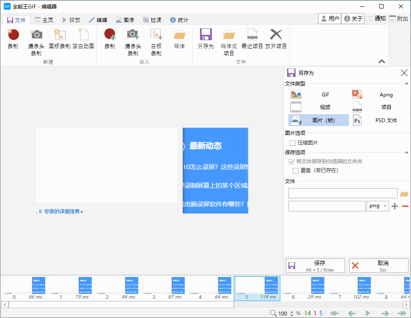411x318 pixels.
Task: Open 关于 about button
Action: click(353, 19)
